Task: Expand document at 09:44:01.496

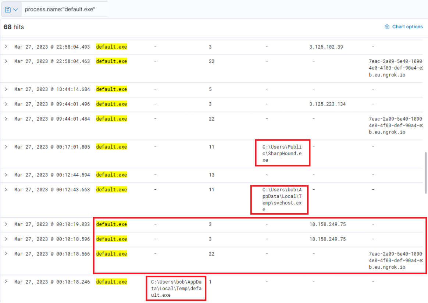Action: pyautogui.click(x=6, y=104)
